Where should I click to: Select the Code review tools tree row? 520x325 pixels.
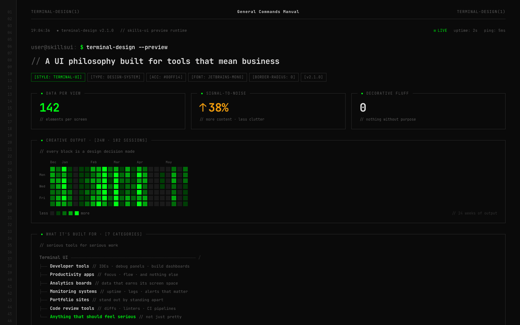click(108, 308)
